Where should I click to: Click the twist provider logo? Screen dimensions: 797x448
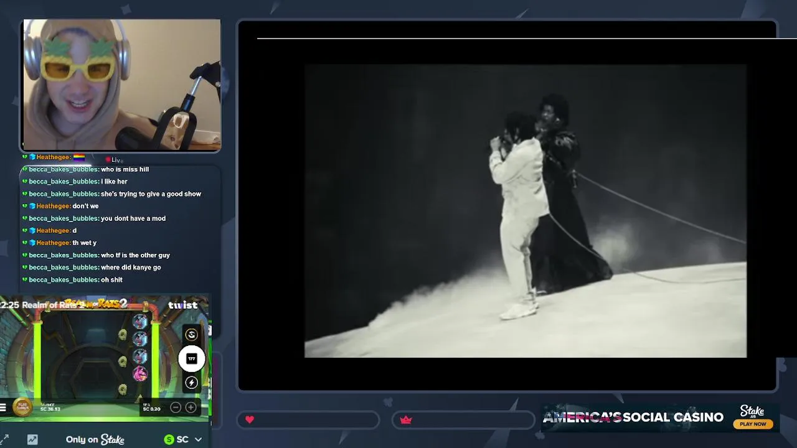point(182,305)
